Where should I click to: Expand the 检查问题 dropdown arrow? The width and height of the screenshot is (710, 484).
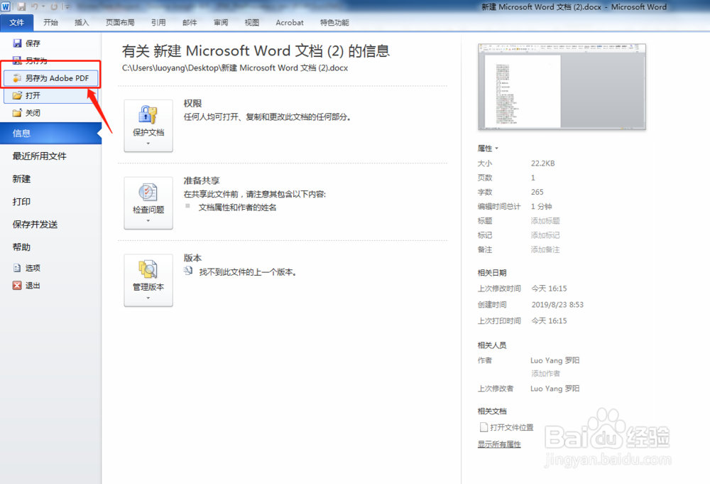(x=148, y=221)
